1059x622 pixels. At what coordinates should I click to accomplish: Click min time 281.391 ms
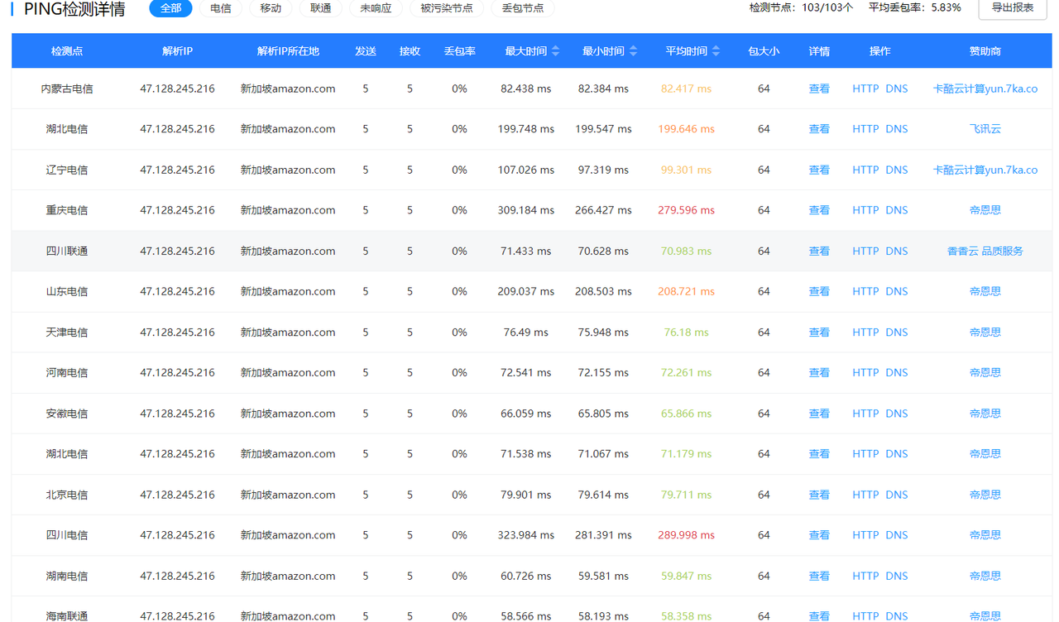coord(603,535)
